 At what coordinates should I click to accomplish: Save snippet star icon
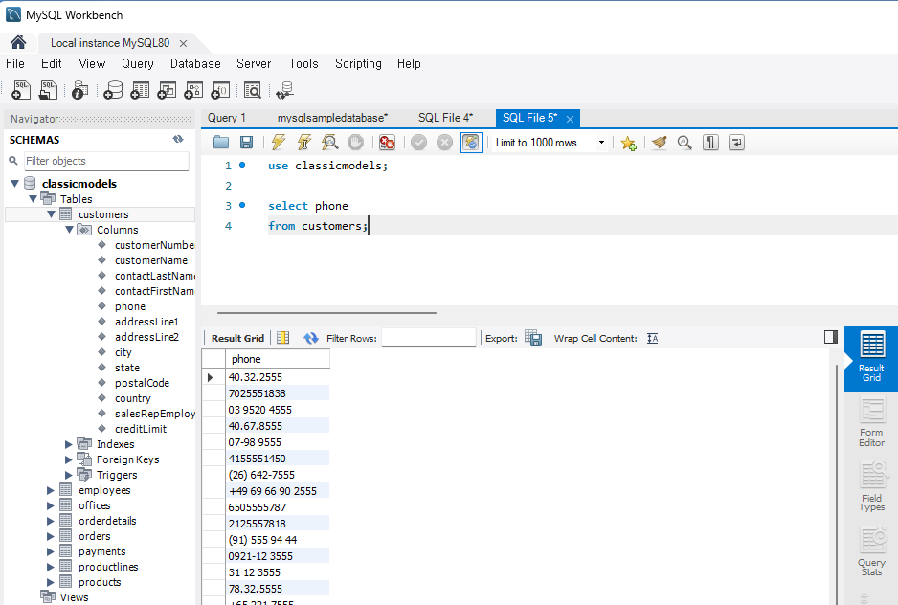(628, 143)
